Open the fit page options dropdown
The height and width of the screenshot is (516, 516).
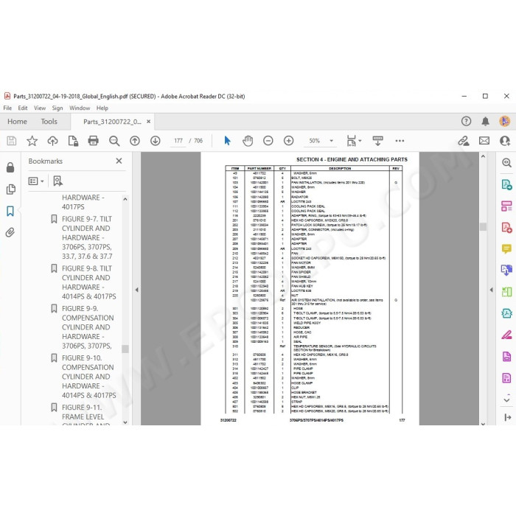[x=354, y=141]
